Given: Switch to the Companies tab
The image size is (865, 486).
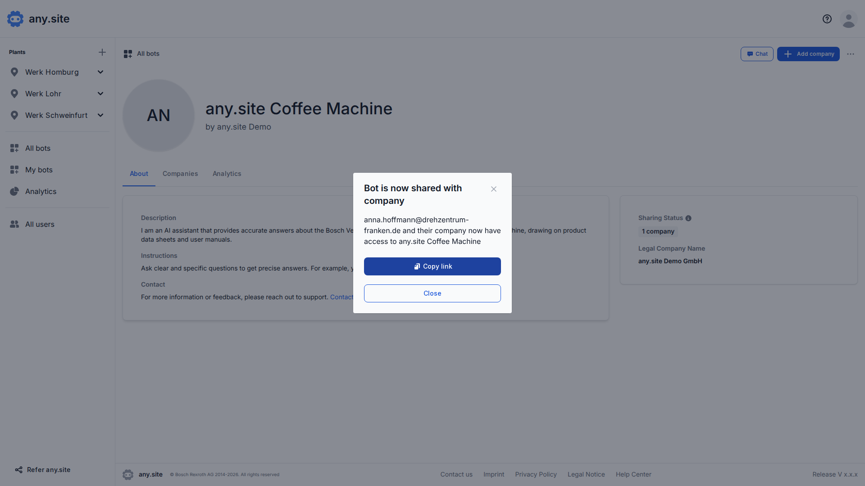Looking at the screenshot, I should [x=180, y=174].
